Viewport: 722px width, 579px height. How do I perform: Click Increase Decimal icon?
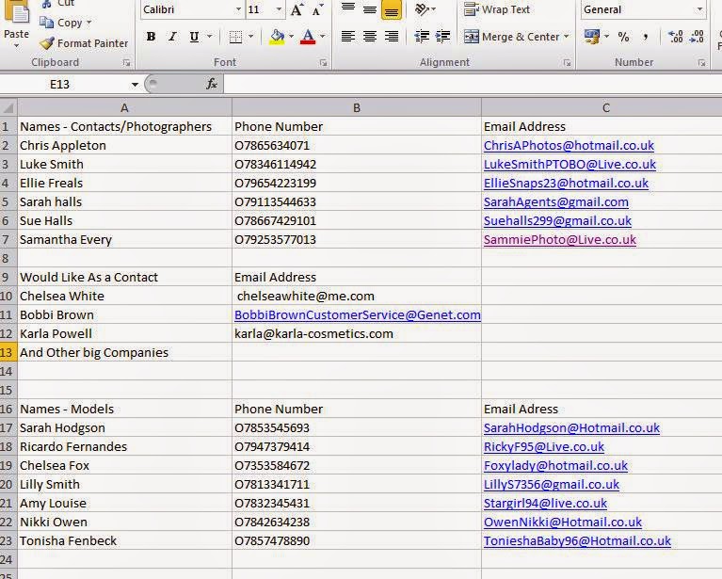(x=676, y=37)
